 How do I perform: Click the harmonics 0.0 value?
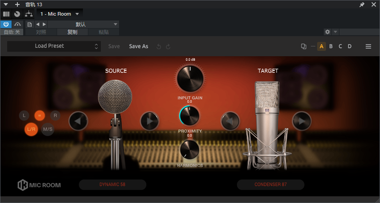190,135
